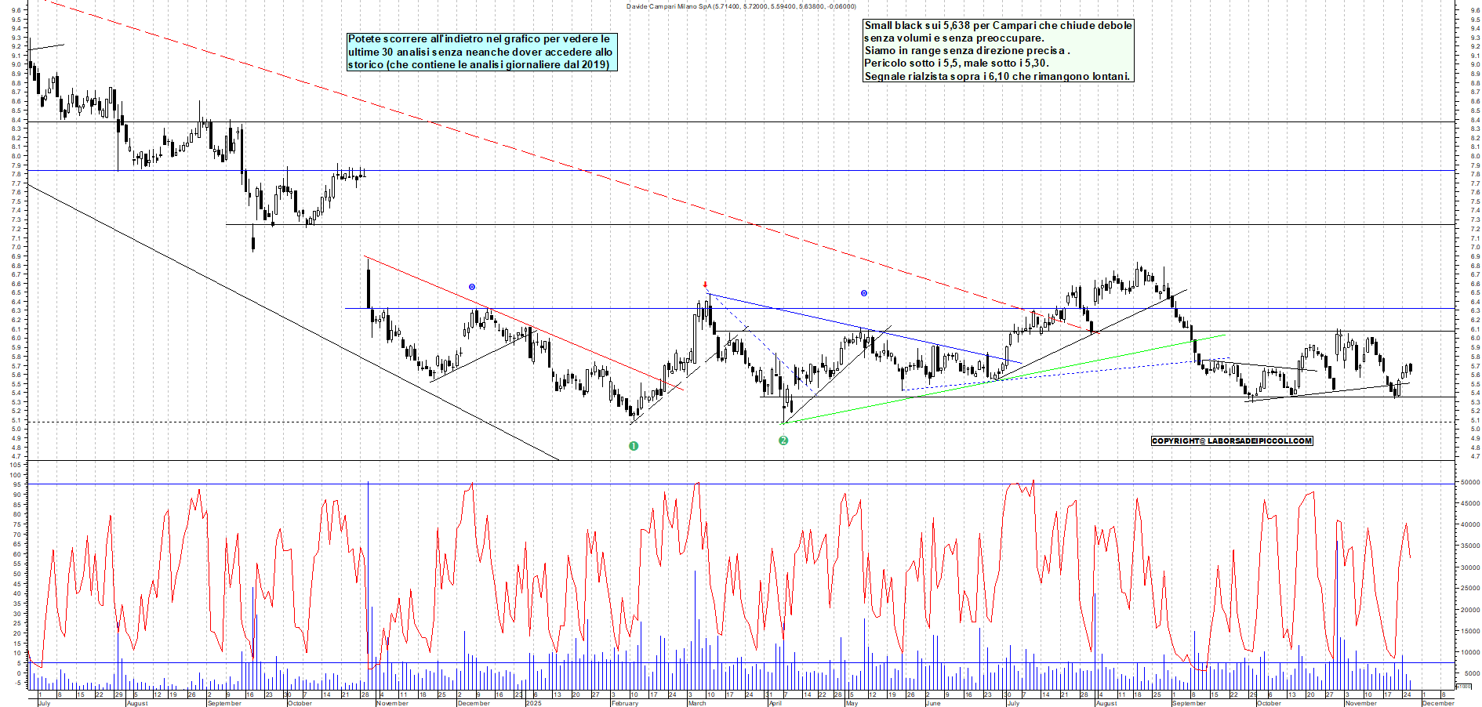The height and width of the screenshot is (707, 1482).
Task: Click the June label on the date axis
Action: (932, 703)
